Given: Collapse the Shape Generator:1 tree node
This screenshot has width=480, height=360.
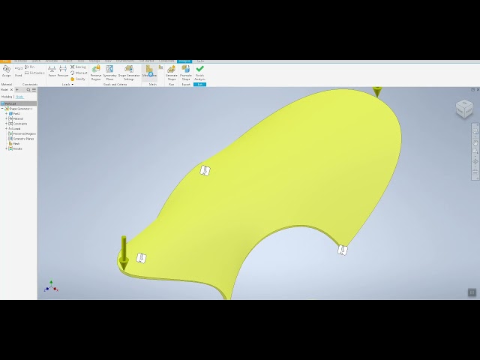Looking at the screenshot, I should (2, 109).
